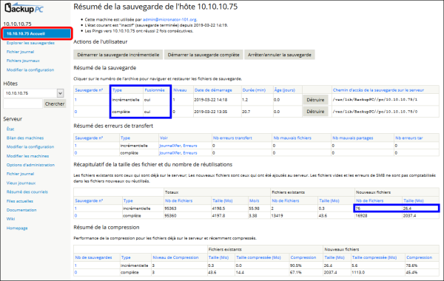Image resolution: width=444 pixels, height=281 pixels.
Task: Click Nb mauvais fichiers column header
Action: coord(292,138)
